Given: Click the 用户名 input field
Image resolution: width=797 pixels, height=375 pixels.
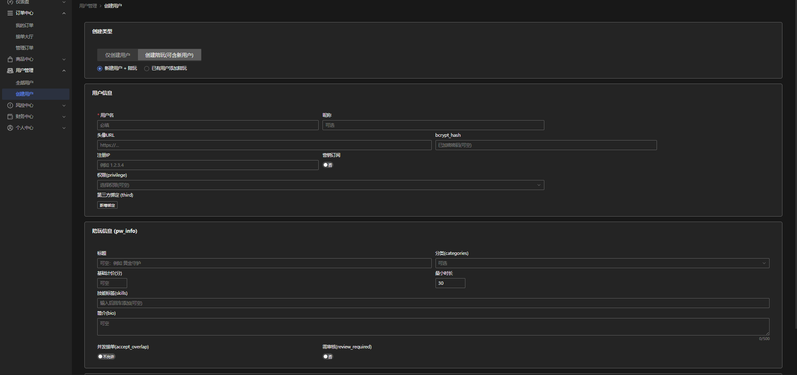Looking at the screenshot, I should (208, 125).
